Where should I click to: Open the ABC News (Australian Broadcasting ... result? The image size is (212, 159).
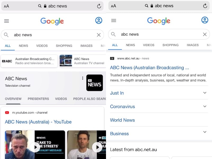coord(149,68)
